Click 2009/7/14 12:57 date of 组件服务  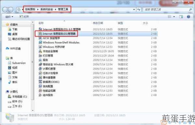(103, 95)
